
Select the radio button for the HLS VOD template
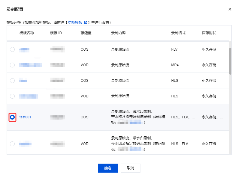point(12,96)
